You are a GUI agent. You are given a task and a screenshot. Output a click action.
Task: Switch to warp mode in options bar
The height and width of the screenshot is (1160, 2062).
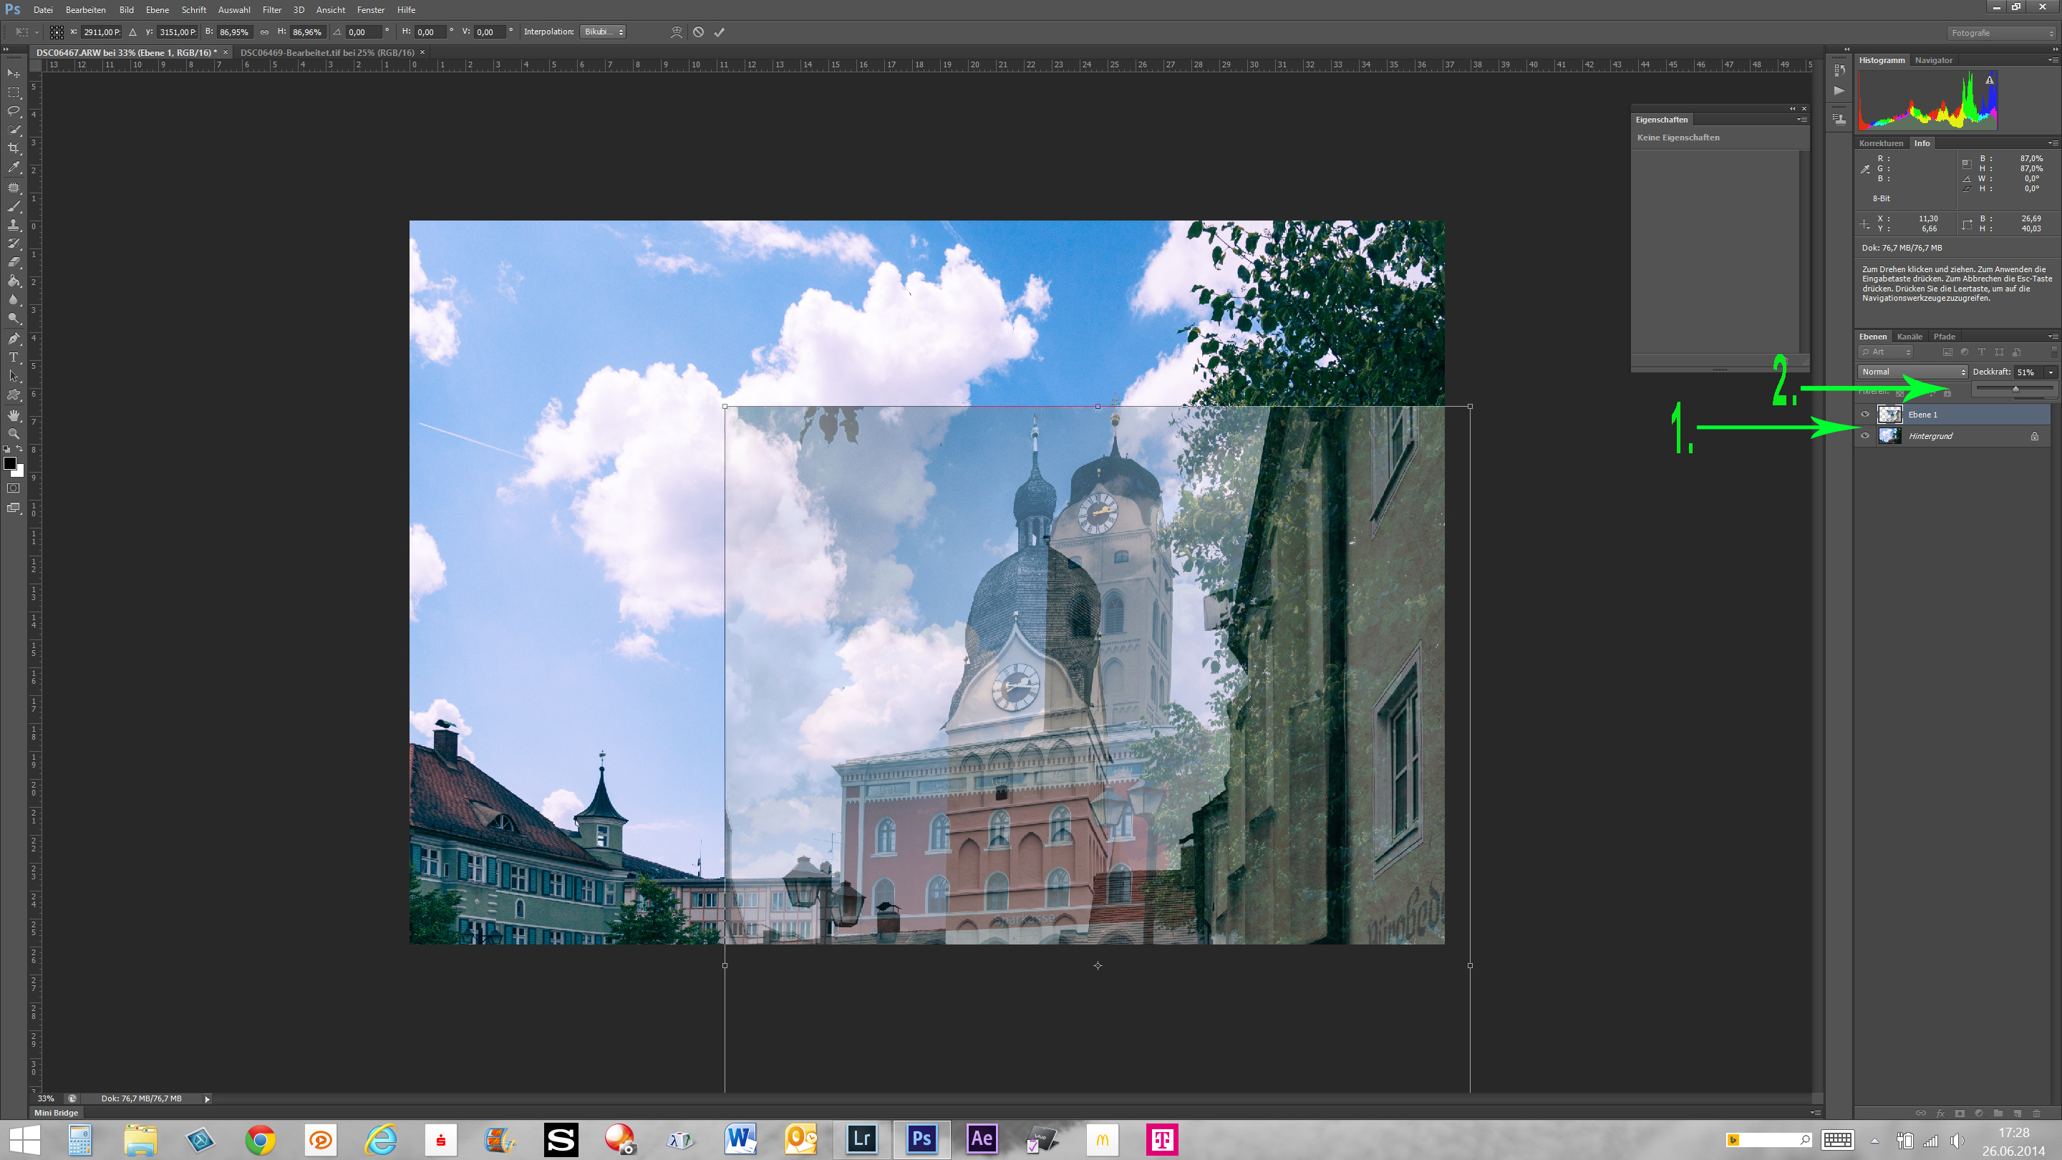pos(677,32)
